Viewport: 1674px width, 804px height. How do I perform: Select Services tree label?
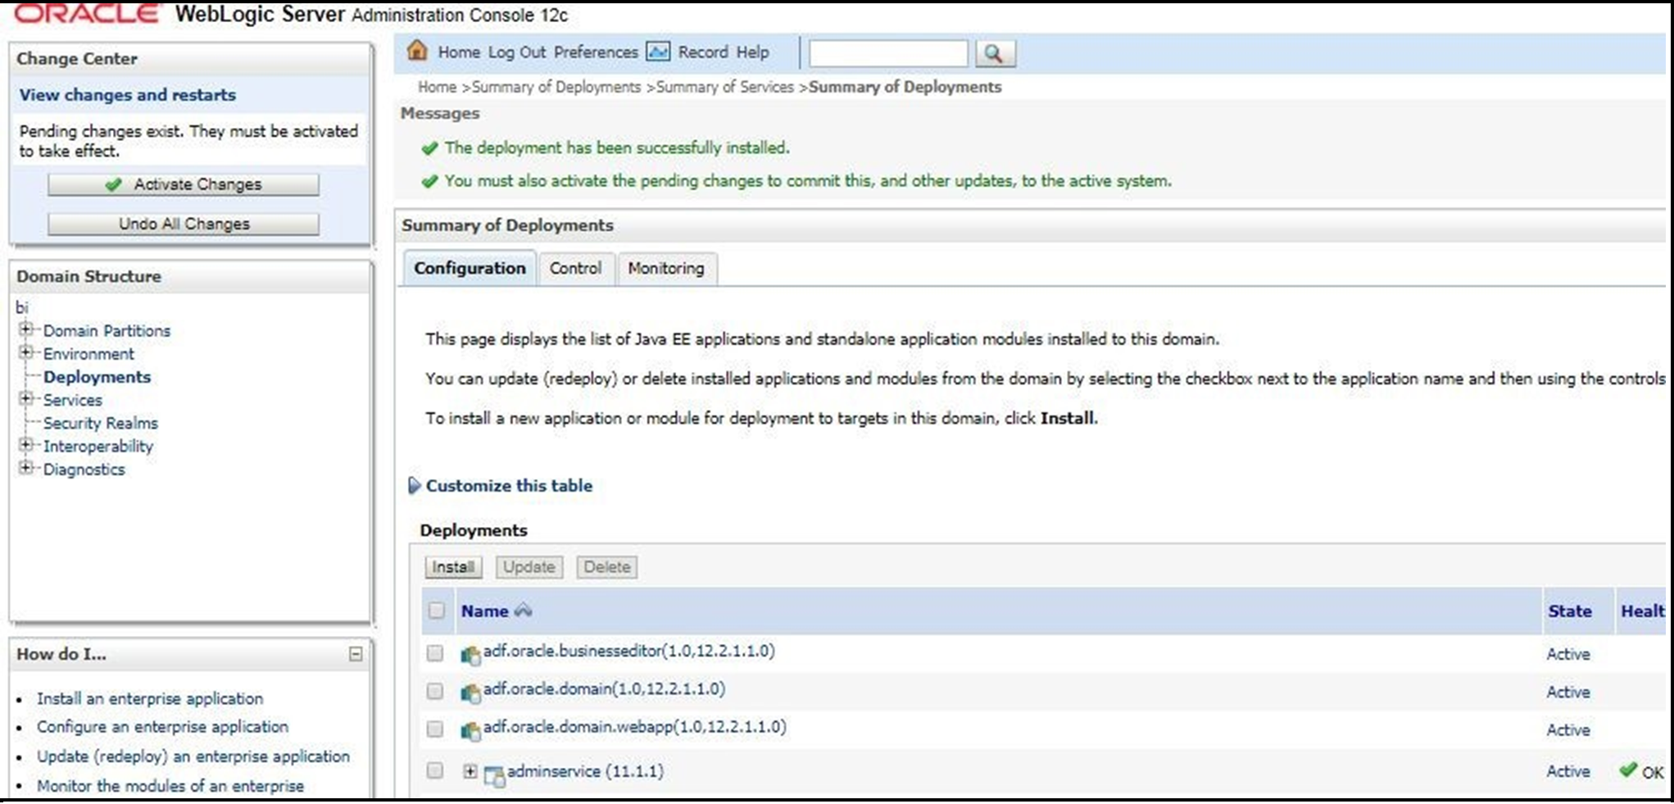pos(73,400)
